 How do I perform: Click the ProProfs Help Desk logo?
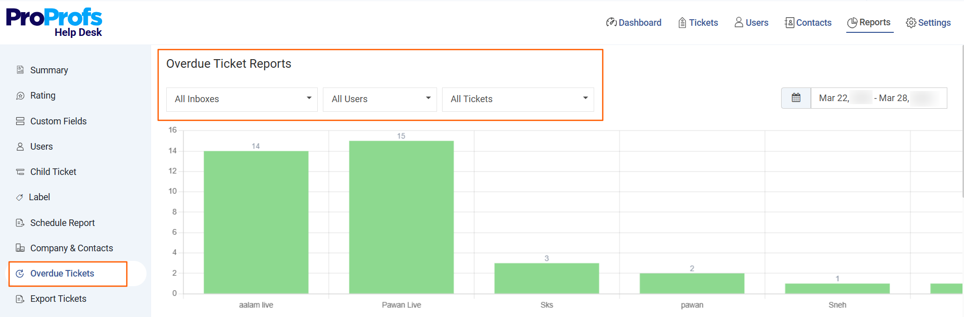[54, 23]
